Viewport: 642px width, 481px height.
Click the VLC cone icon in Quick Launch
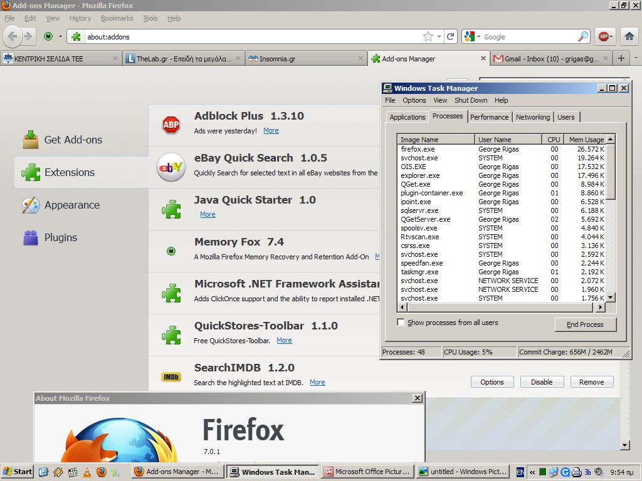point(87,472)
